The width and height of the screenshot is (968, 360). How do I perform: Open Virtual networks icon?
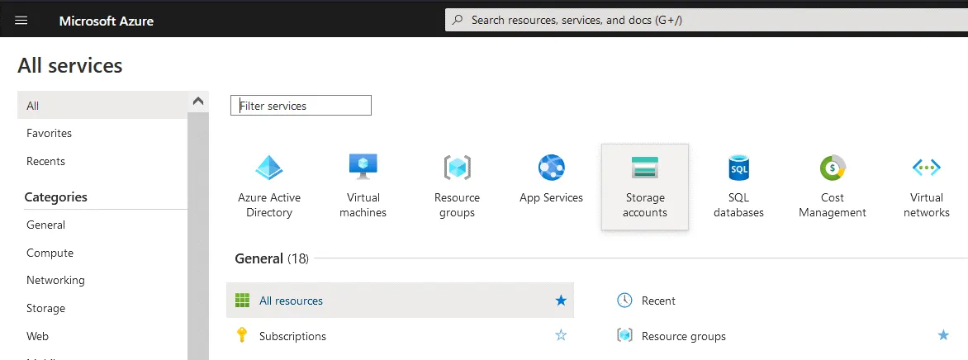pyautogui.click(x=926, y=168)
